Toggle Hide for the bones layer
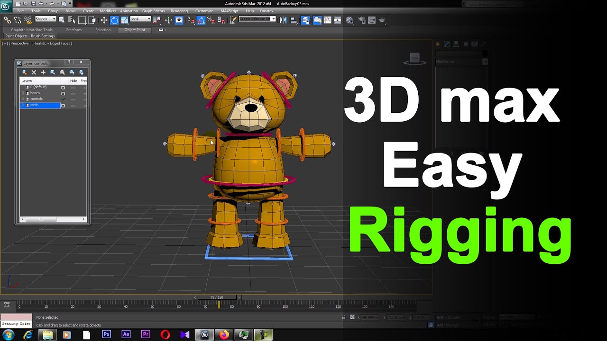 point(73,93)
